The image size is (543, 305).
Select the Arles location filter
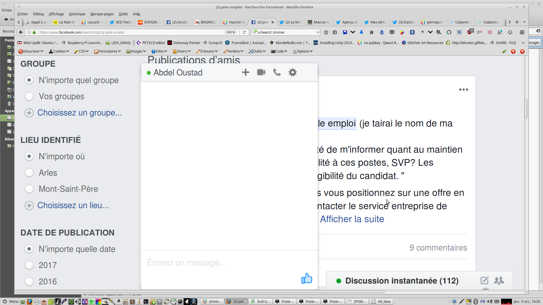pyautogui.click(x=29, y=173)
